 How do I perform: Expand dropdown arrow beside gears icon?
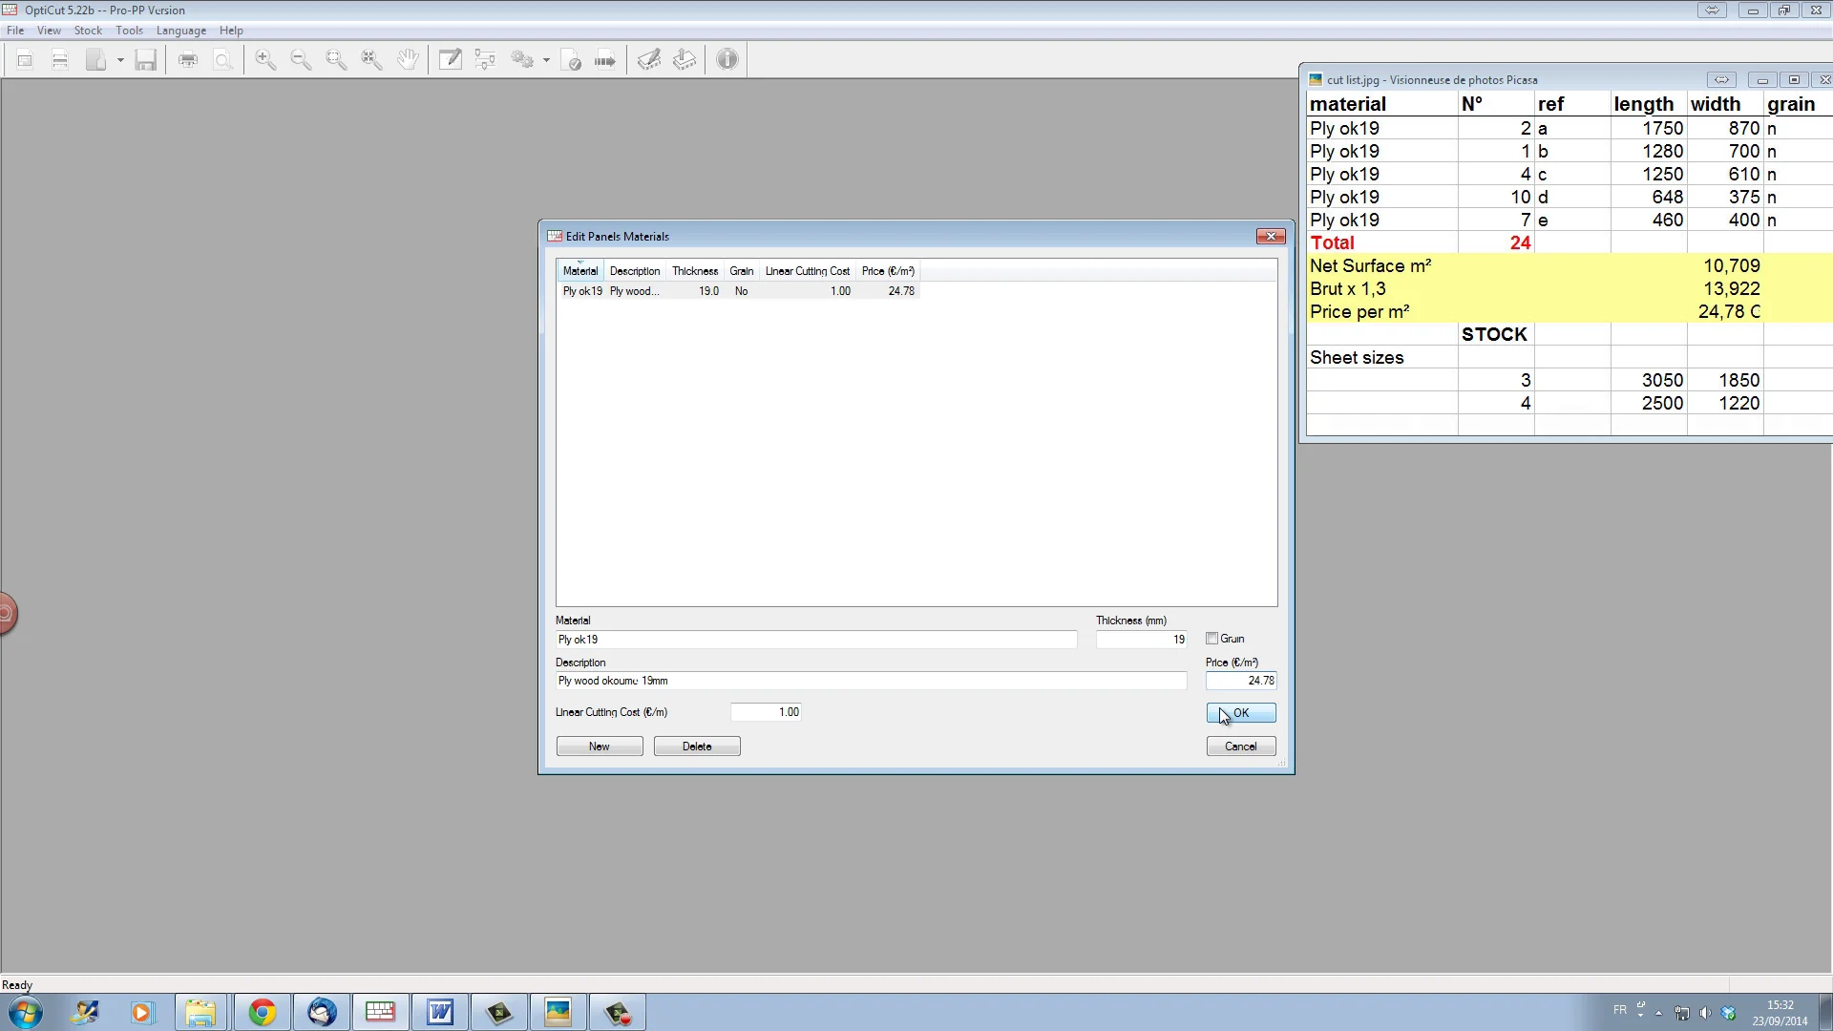pyautogui.click(x=546, y=60)
